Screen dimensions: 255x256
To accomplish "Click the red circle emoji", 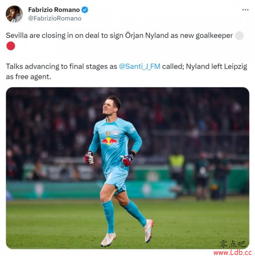I will 11,46.
